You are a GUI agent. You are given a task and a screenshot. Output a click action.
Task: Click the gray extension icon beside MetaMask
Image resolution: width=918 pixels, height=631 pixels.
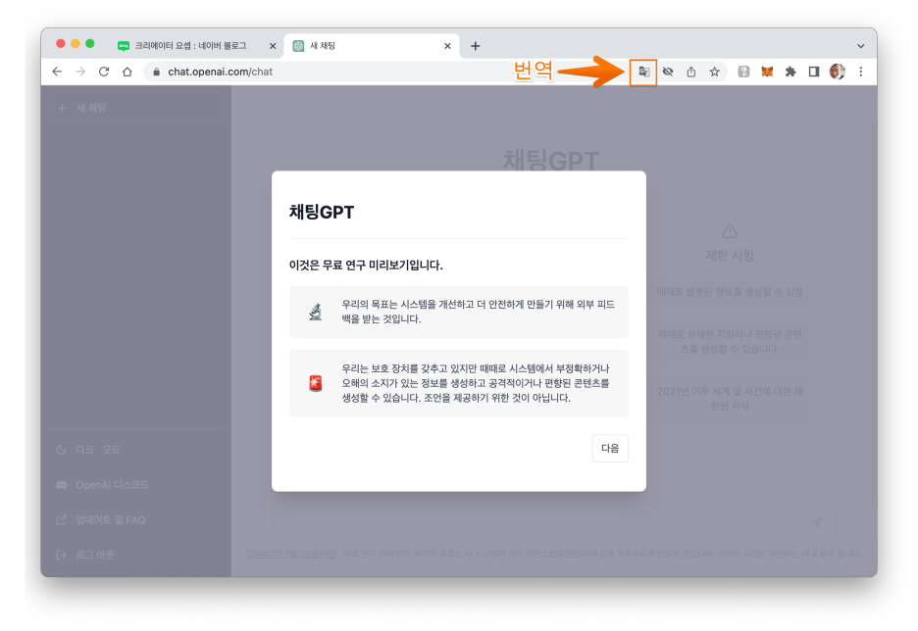(x=743, y=72)
